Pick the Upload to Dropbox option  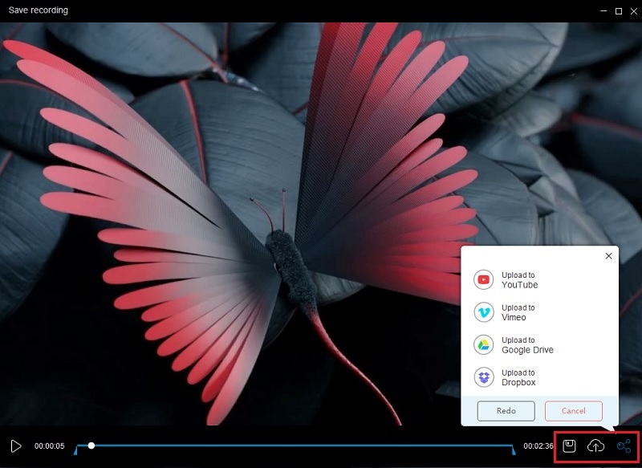520,376
